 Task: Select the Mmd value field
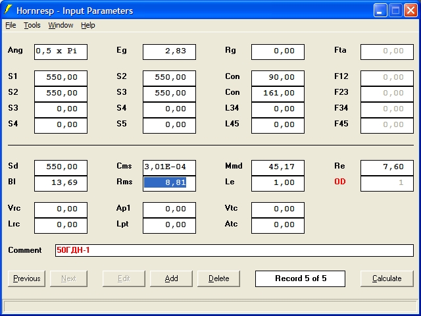click(278, 167)
